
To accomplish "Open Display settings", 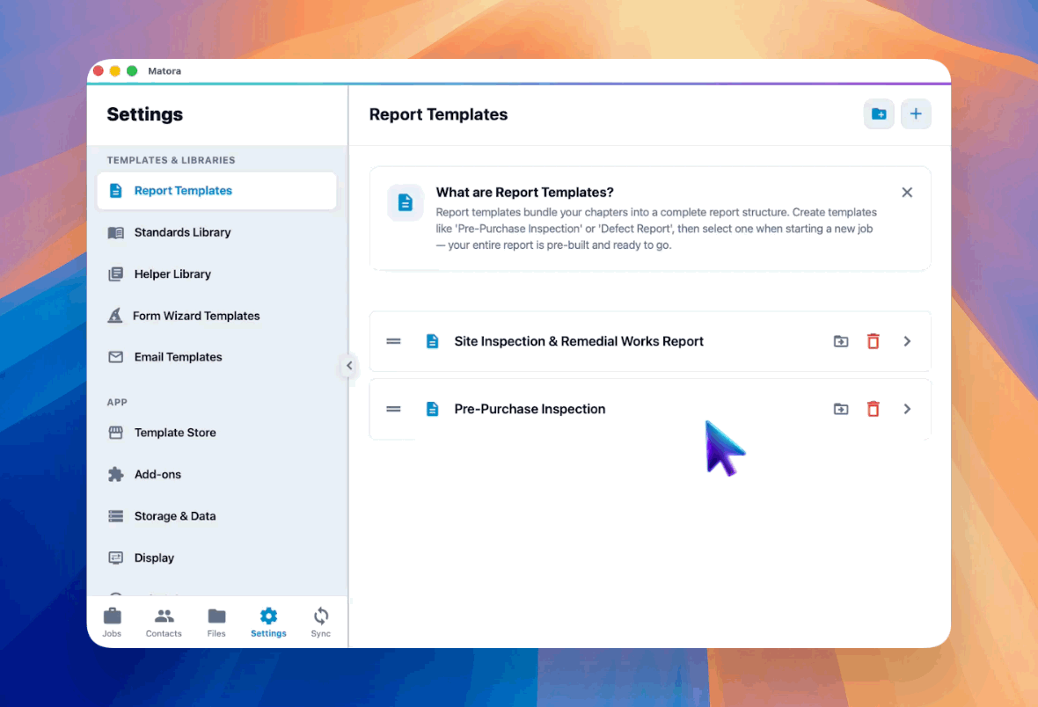I will (x=216, y=558).
